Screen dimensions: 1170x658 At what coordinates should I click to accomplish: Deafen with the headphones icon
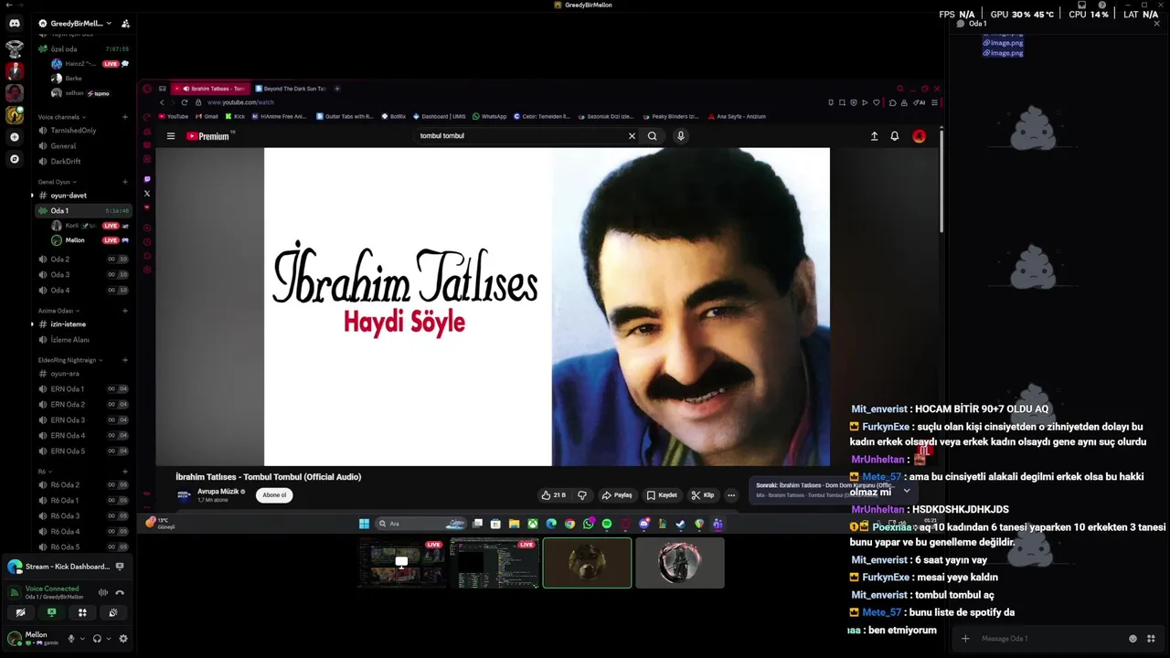click(x=97, y=639)
